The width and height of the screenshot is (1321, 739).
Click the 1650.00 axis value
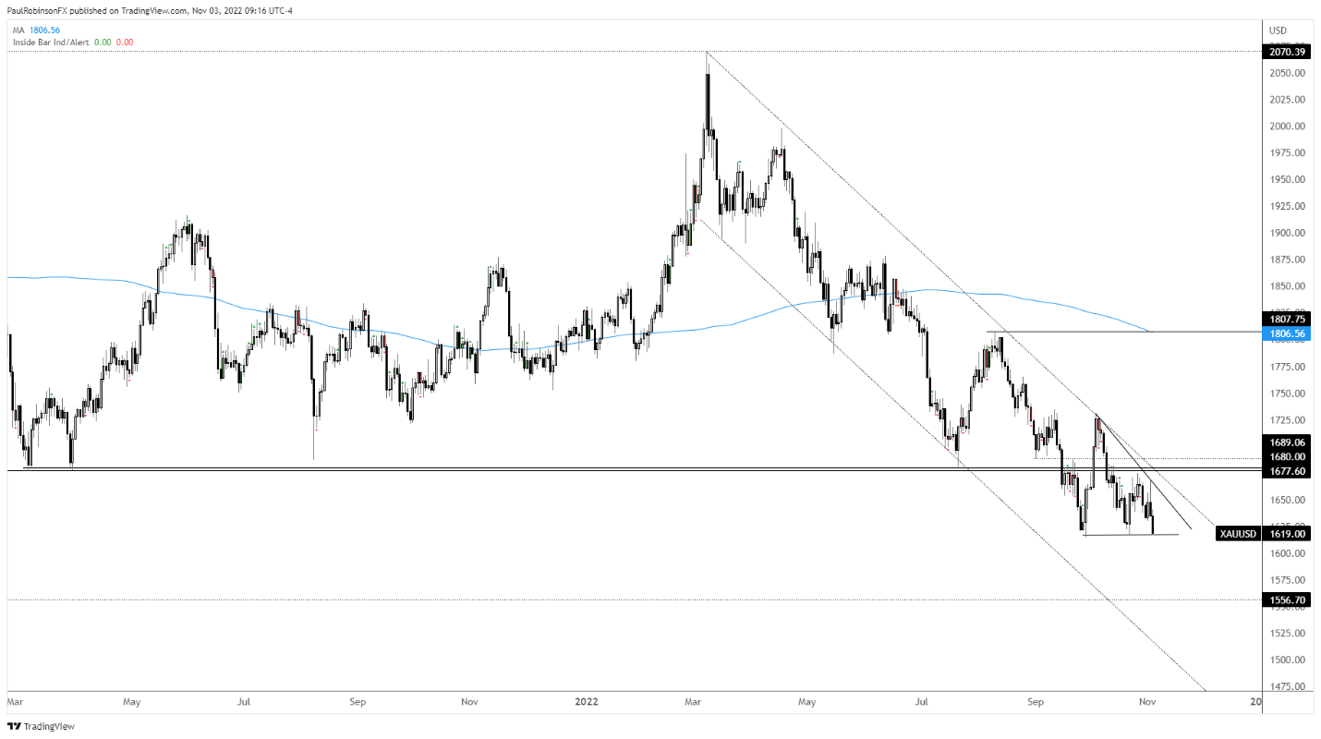tap(1287, 501)
